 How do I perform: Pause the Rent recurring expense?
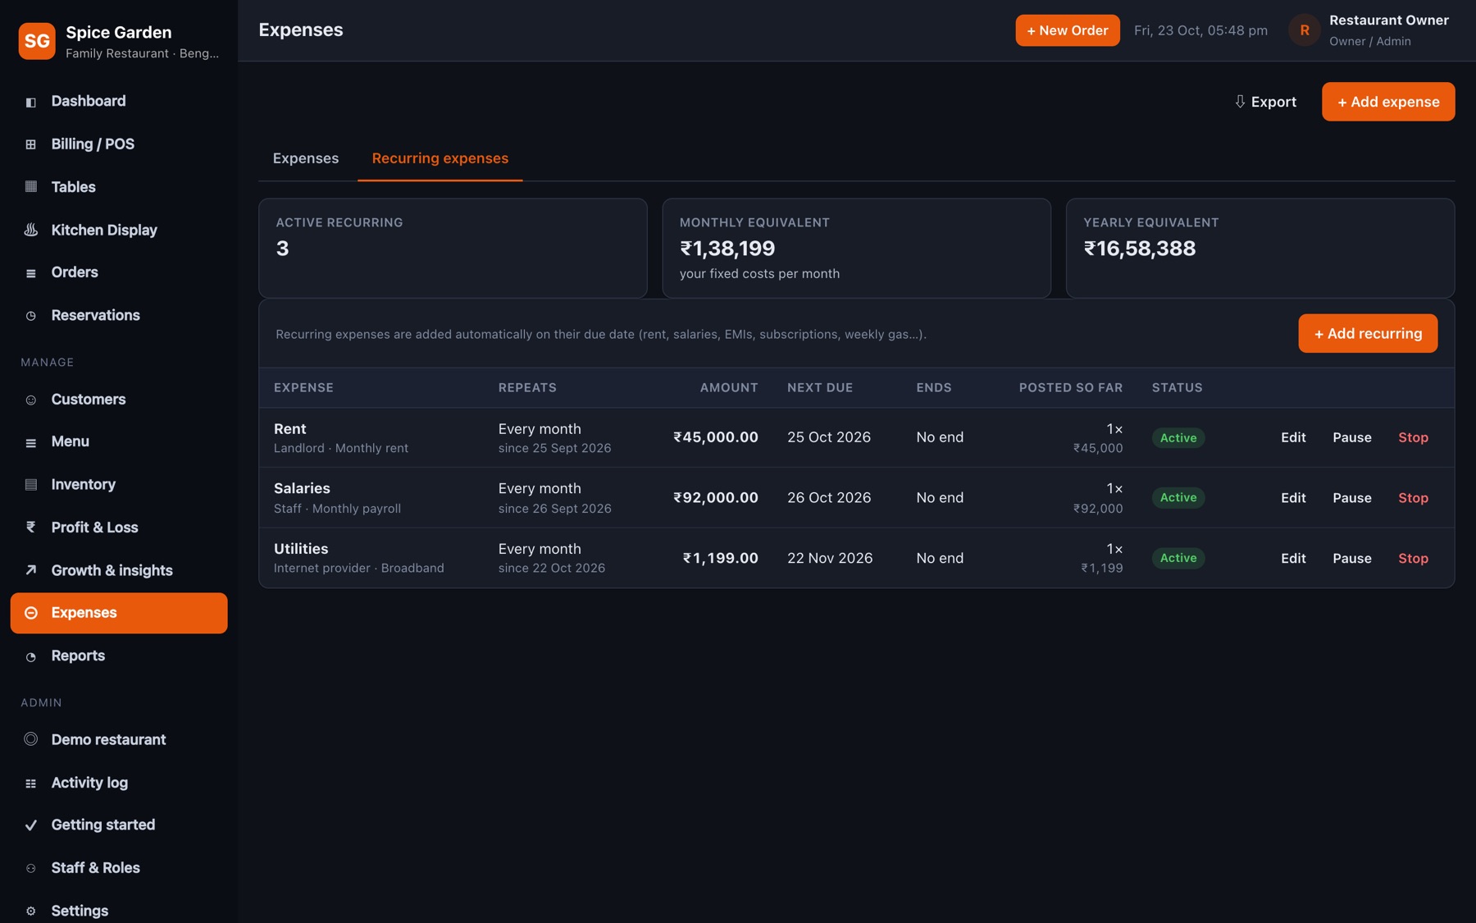point(1352,438)
